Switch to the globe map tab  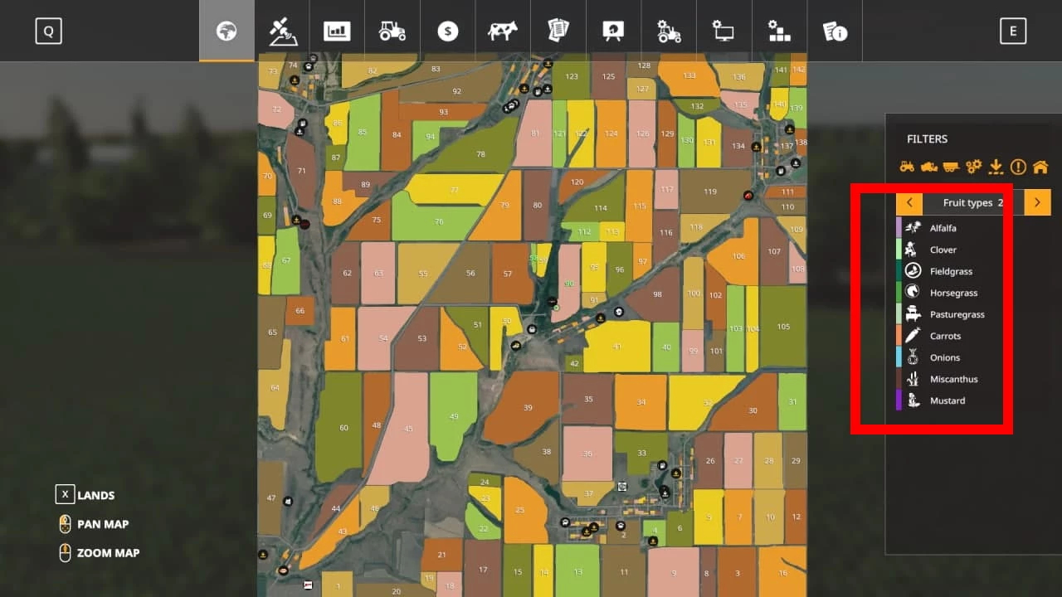coord(227,32)
